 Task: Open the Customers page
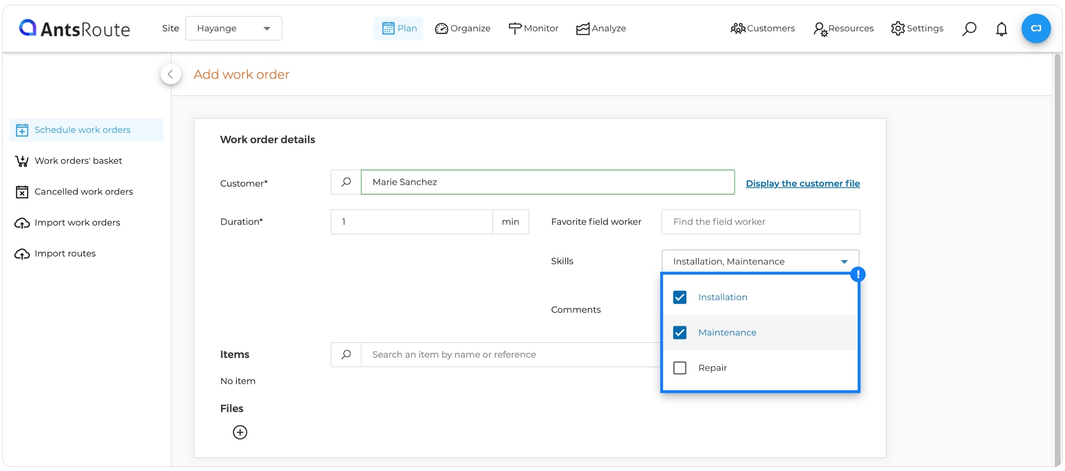tap(763, 28)
